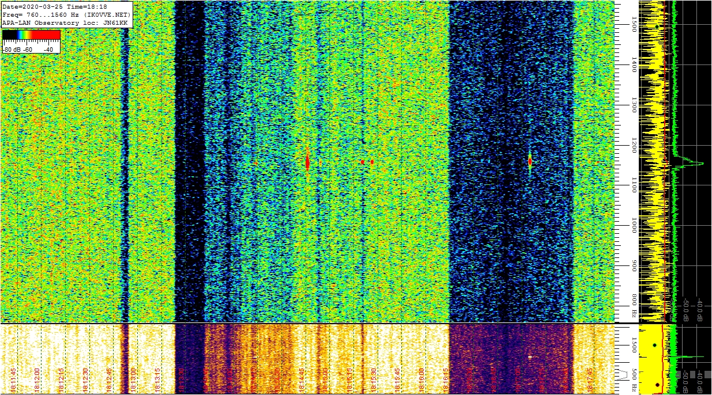Click the 18:12:45 time marker
712x395 pixels.
110,381
